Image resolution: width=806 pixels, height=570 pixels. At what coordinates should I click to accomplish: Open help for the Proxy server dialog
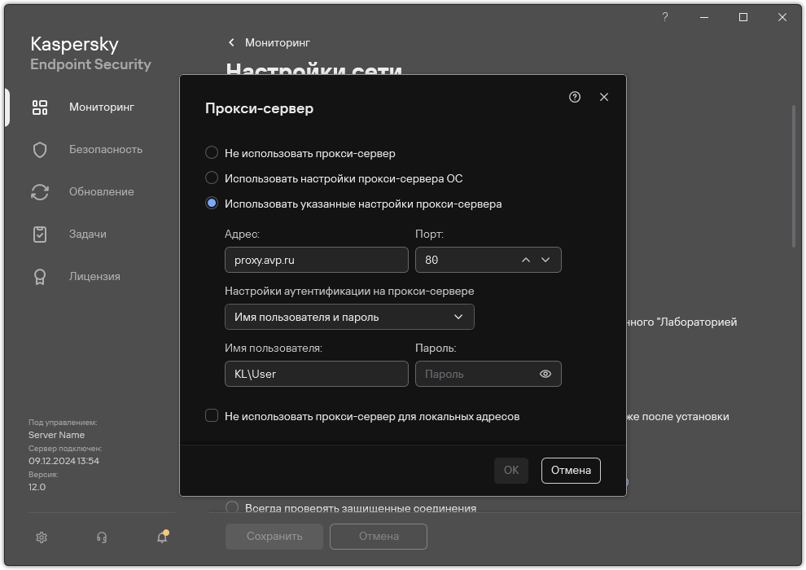tap(575, 97)
